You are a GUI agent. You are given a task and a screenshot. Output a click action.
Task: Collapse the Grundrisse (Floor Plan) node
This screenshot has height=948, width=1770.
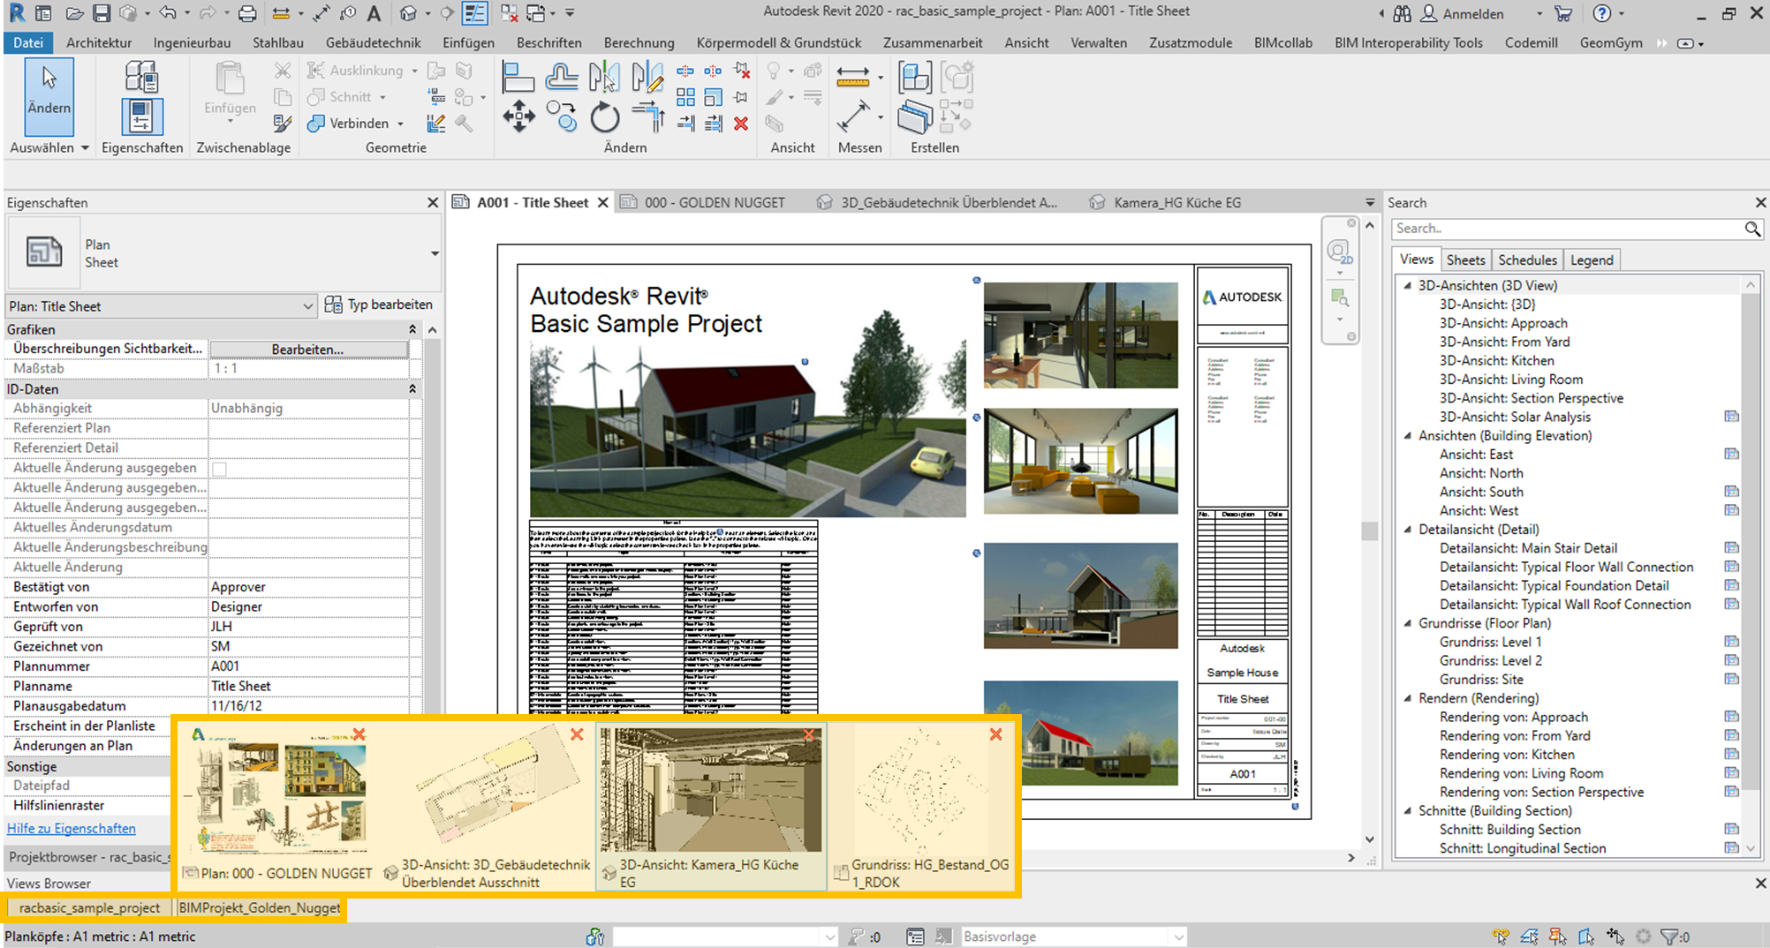click(1408, 623)
